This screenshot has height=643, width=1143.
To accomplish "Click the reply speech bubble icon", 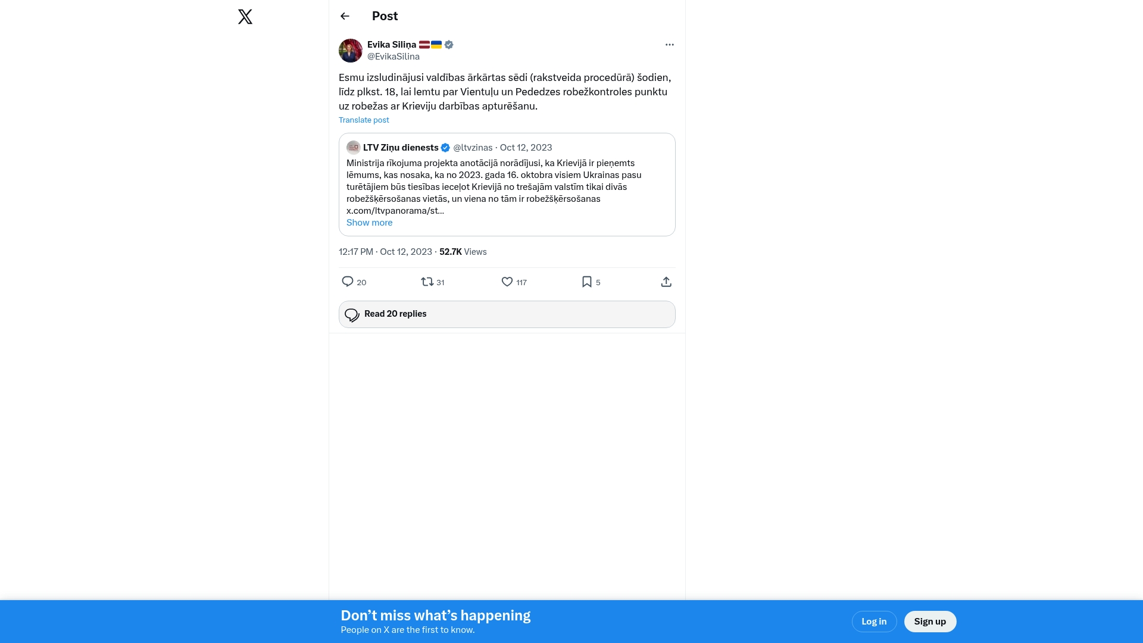I will pyautogui.click(x=348, y=282).
